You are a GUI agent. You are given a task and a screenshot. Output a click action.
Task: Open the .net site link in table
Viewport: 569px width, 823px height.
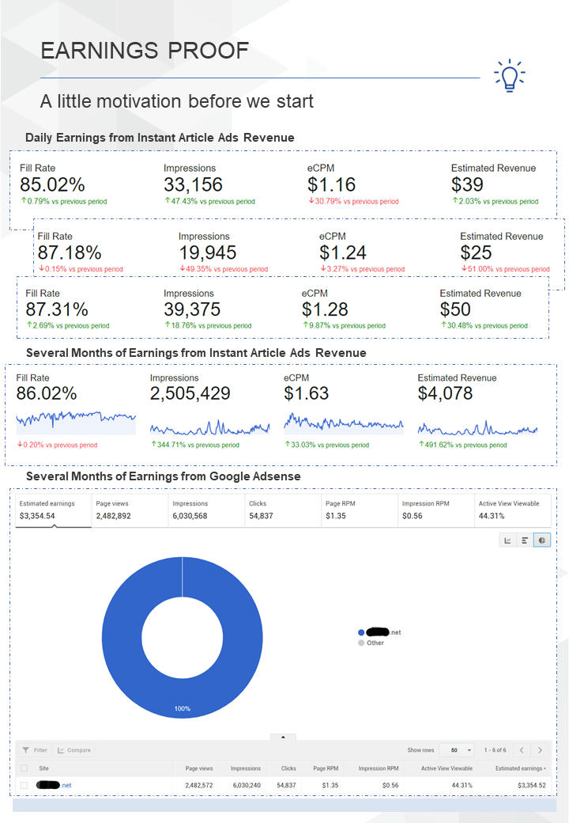pos(54,785)
